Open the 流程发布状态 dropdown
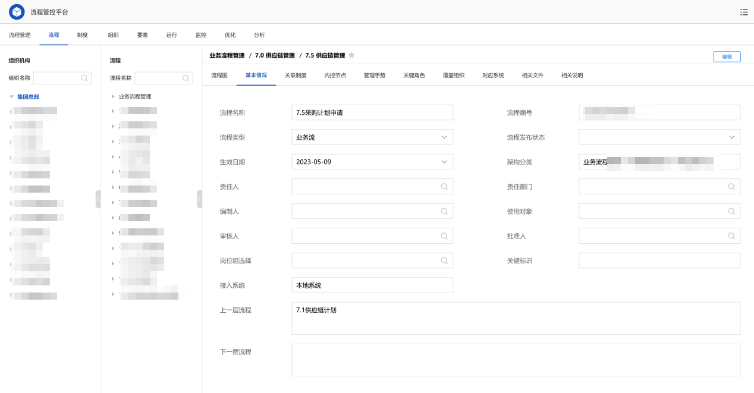This screenshot has width=754, height=393. [659, 137]
